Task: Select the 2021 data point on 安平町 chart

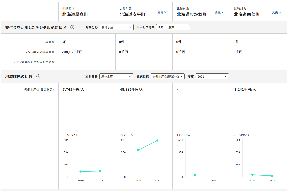Action: point(158,141)
